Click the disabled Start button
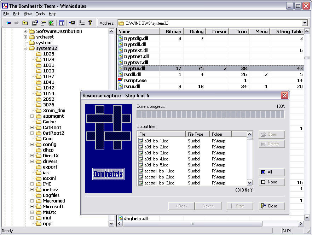The width and height of the screenshot is (312, 235). click(240, 206)
